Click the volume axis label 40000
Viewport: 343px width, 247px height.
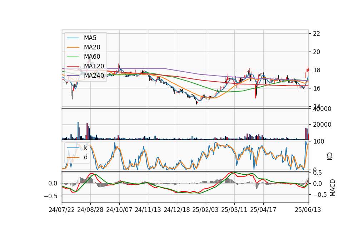tap(322, 109)
